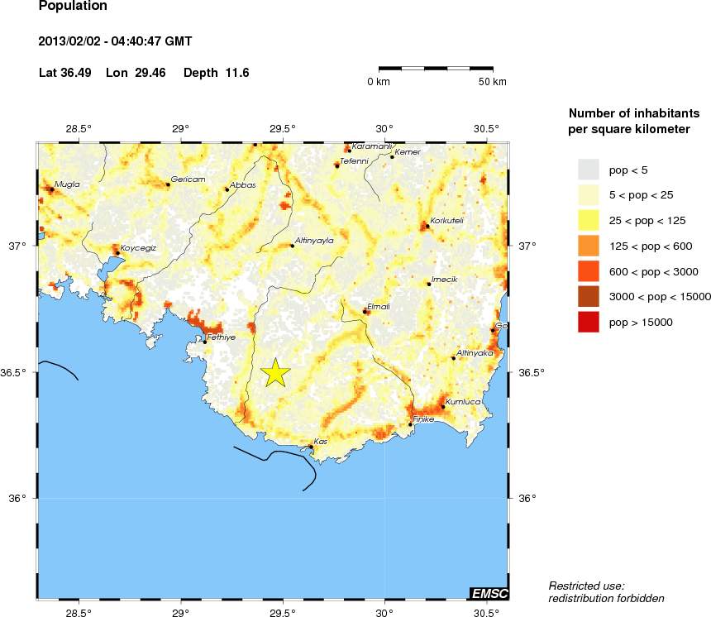Select the '5 < pop < 25' pale yellow swatch
Viewport: 711px width, 617px height.
point(588,195)
